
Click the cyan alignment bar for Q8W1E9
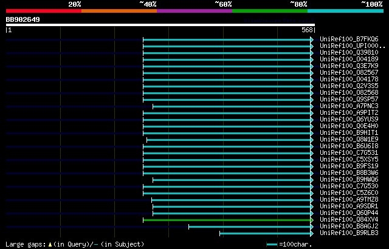tap(229, 140)
